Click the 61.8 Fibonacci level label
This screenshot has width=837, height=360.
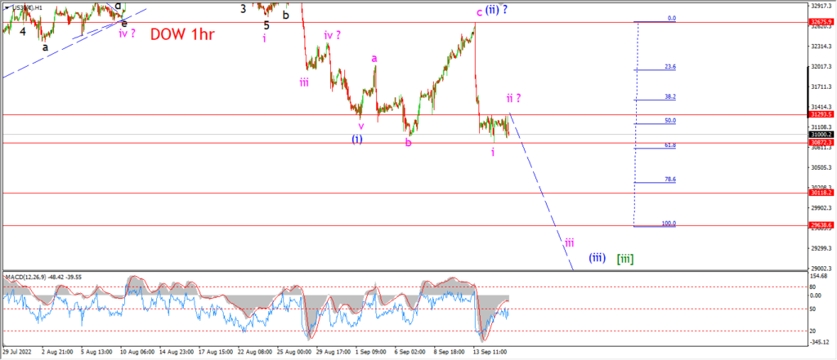click(x=670, y=145)
